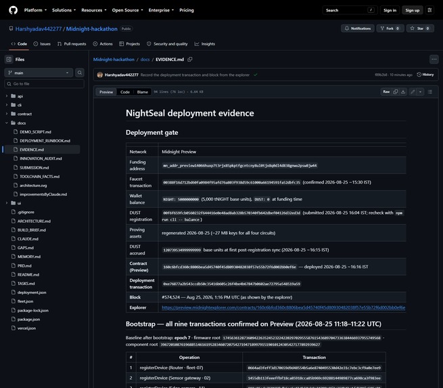Download the raw file icon
Viewport: 443px width, 388px height.
pos(403,91)
